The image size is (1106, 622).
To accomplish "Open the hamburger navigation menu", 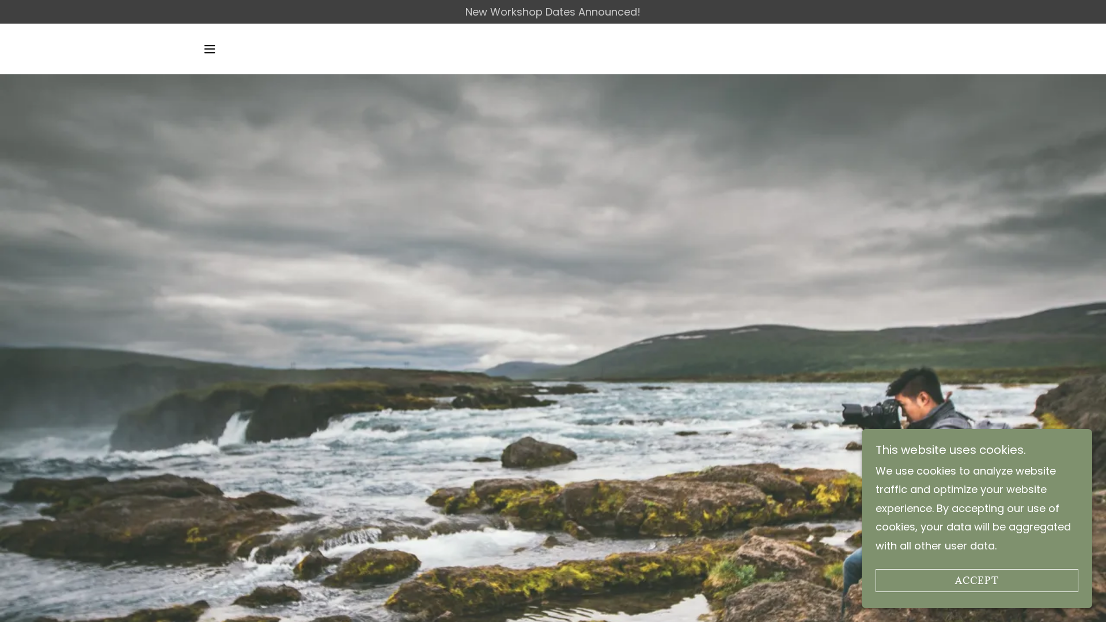I will (210, 49).
